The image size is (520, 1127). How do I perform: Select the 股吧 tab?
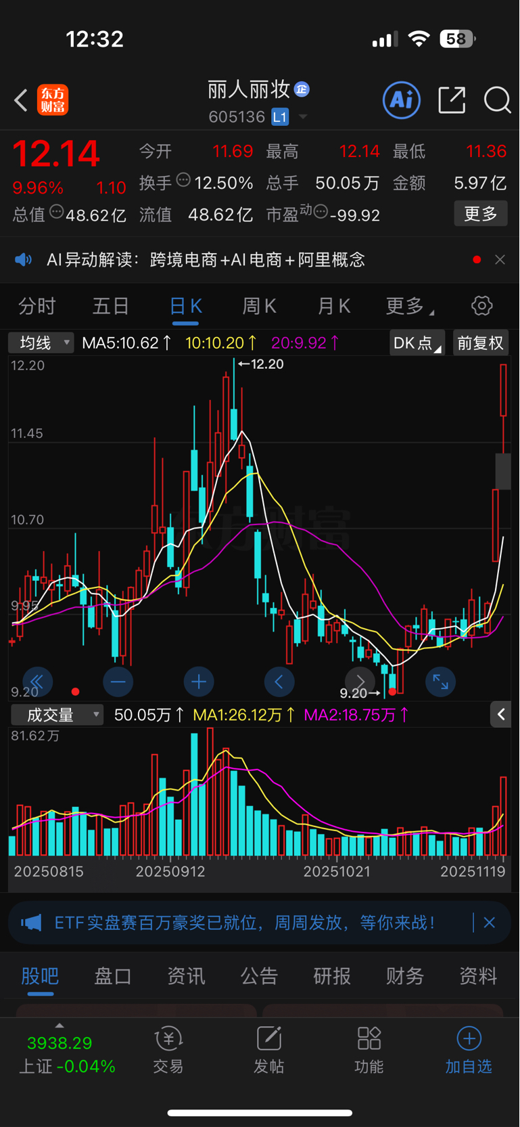[x=41, y=976]
